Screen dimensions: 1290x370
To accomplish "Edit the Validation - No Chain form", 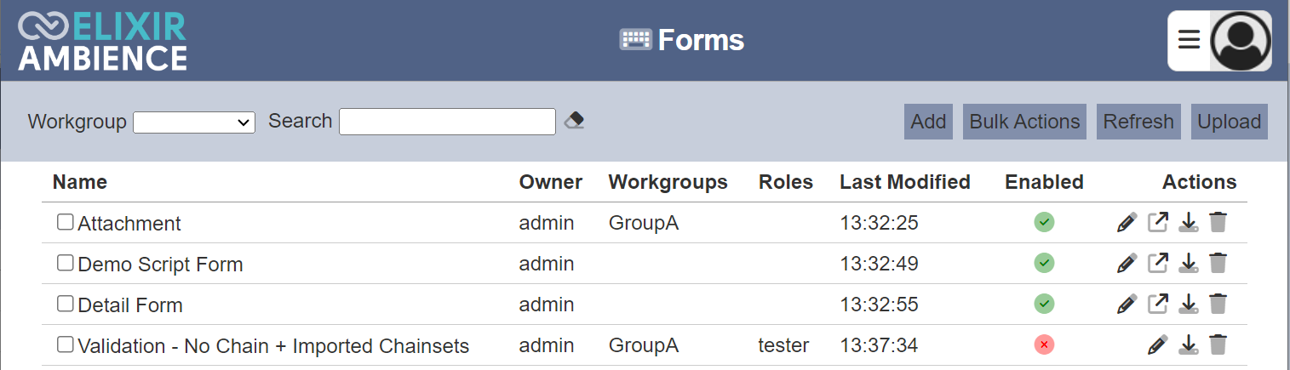I will click(1157, 344).
